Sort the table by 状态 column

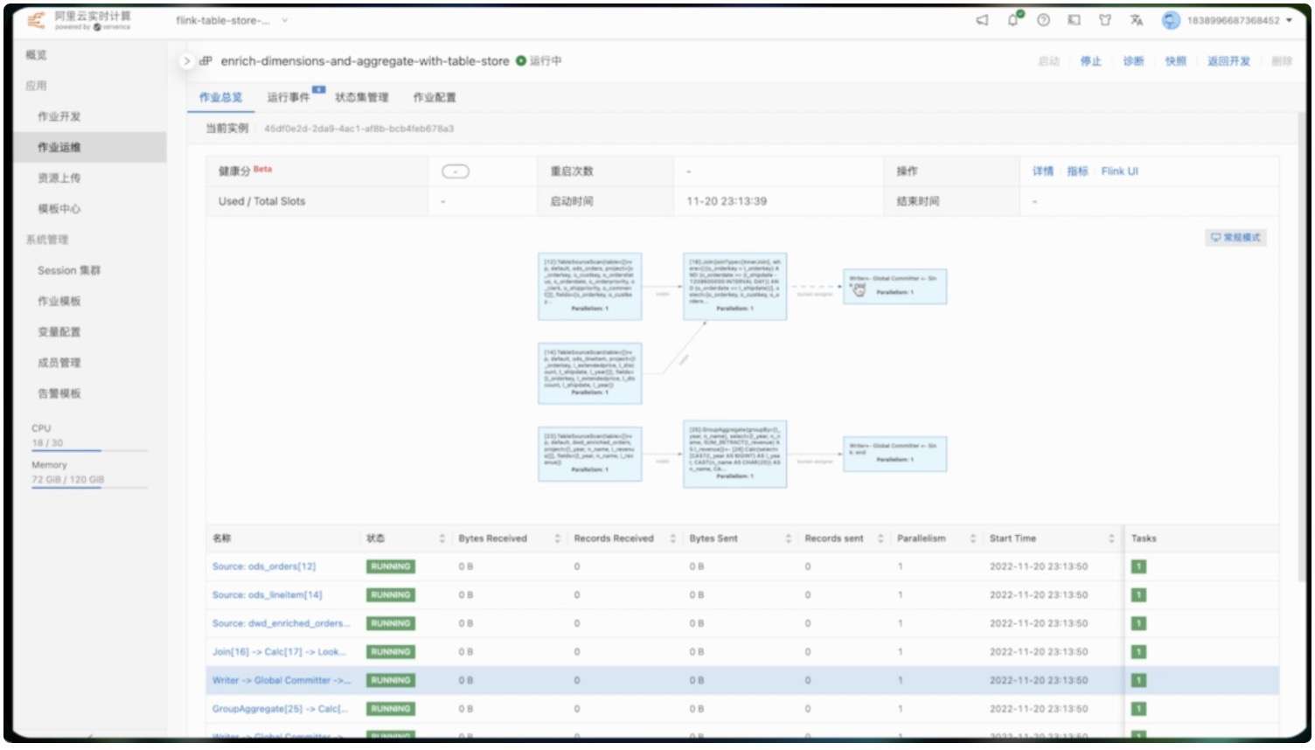442,538
